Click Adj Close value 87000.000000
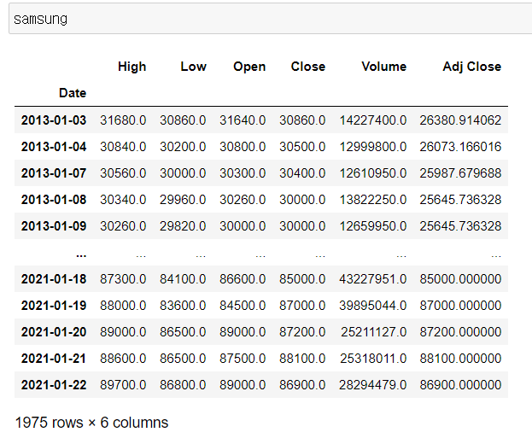 pyautogui.click(x=460, y=306)
